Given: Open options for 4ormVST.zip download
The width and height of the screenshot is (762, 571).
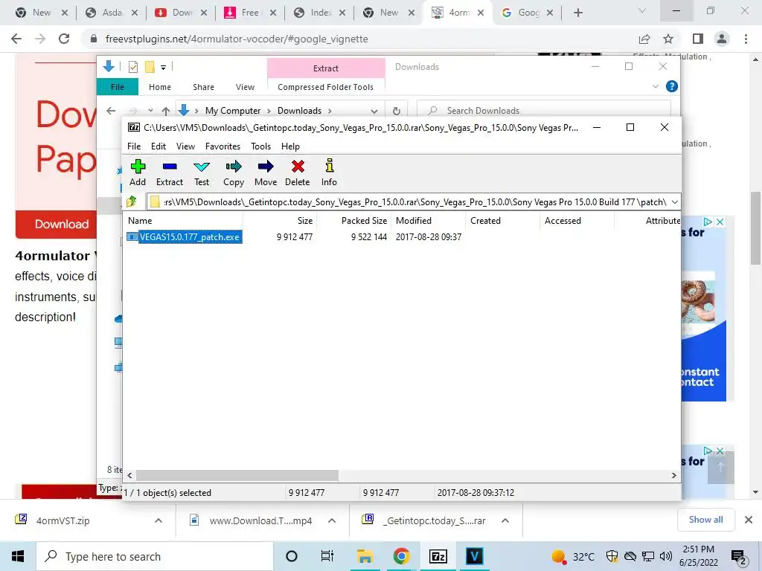Looking at the screenshot, I should [159, 520].
